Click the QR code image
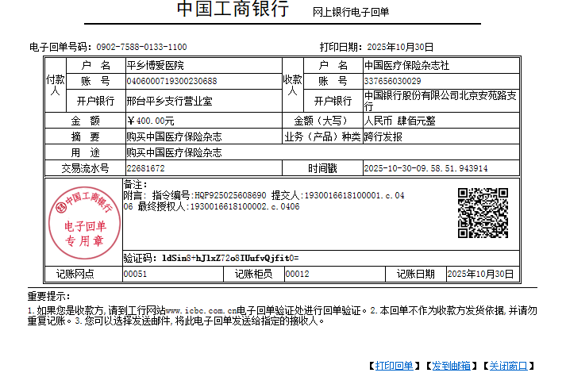This screenshot has width=566, height=388. (483, 213)
